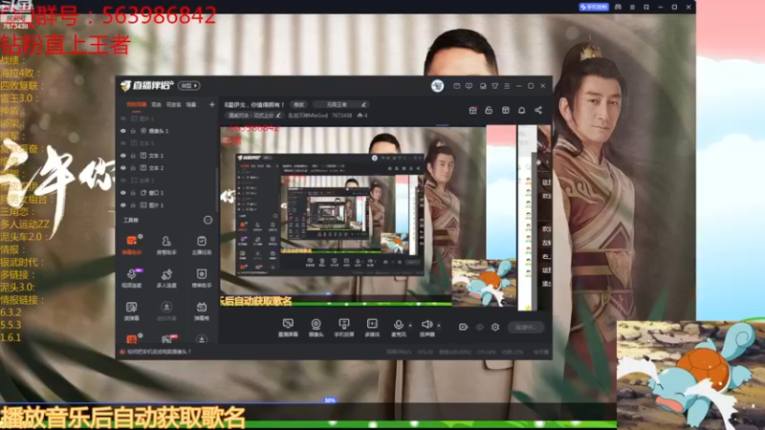
Task: Click the open padlock icon in room bar
Action: [489, 110]
